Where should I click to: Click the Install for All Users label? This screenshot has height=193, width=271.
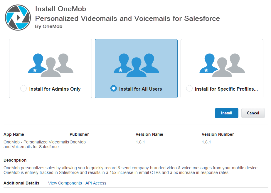(141, 89)
